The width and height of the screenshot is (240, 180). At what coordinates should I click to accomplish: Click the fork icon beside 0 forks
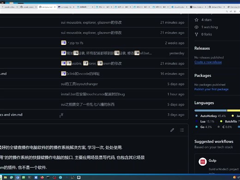[x=197, y=34]
